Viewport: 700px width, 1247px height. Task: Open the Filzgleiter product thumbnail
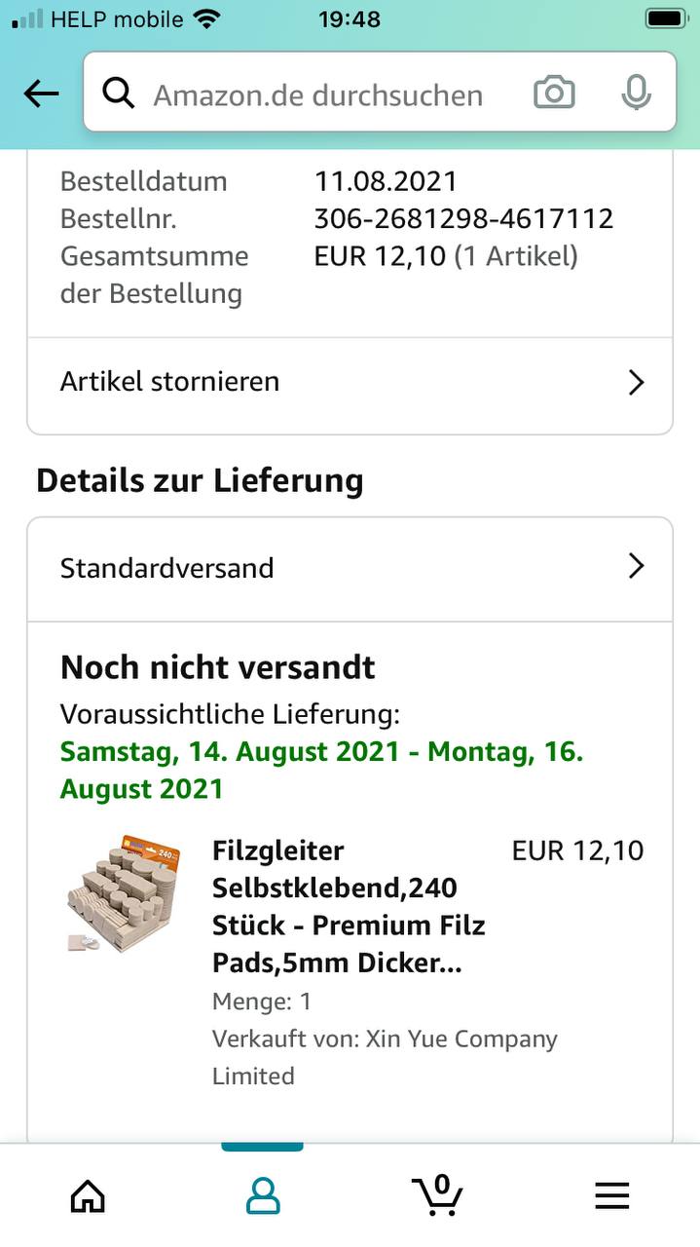125,893
